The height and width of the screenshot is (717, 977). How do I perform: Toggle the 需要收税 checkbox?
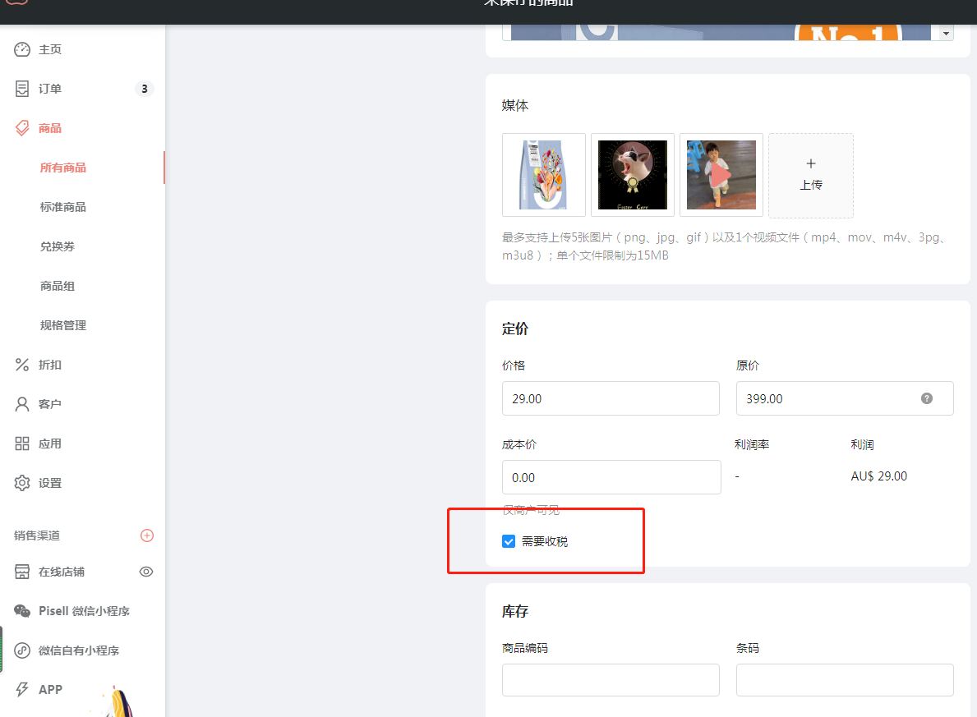tap(509, 541)
